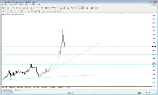Open the Window menu
The image size is (158, 95).
[x=33, y=5]
